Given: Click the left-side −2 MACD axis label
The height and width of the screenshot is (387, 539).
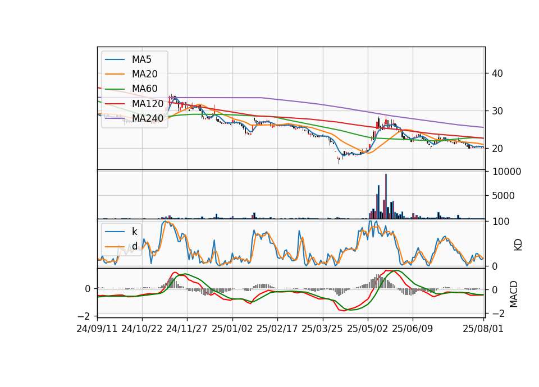Looking at the screenshot, I should click(x=85, y=316).
